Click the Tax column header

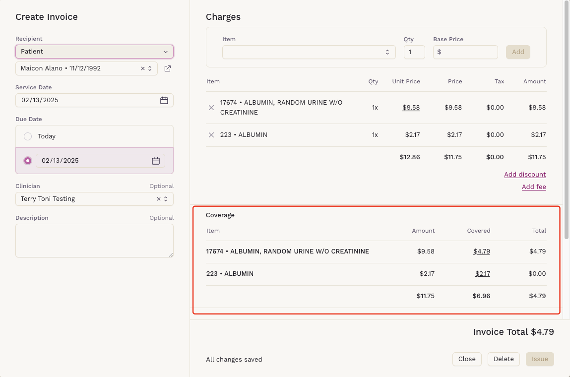pos(500,81)
